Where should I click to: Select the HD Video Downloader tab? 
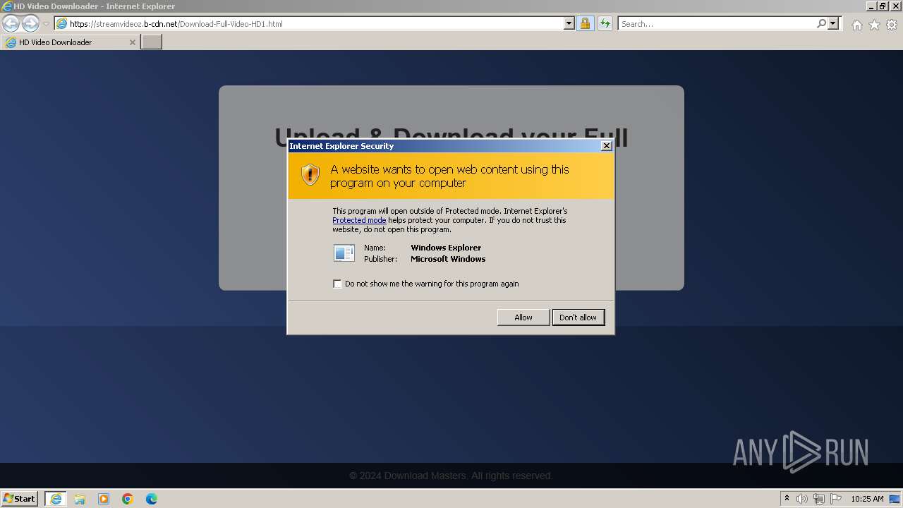tap(70, 42)
